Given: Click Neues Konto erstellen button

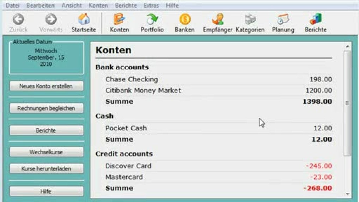Looking at the screenshot, I should point(46,86).
